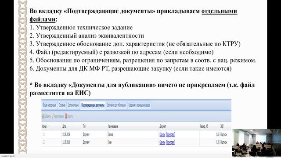Click item 2 Утвержденный анализ эквивалентности
The width and height of the screenshot is (281, 158).
87,36
